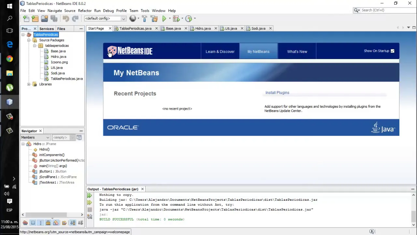Viewport: 417px width, 235px height.
Task: Click the New File toolbar icon
Action: point(26,19)
